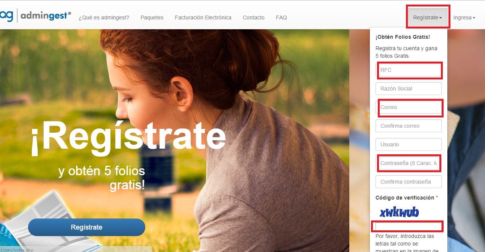485x252 pixels.
Task: Open the FAQ page
Action: coord(281,17)
